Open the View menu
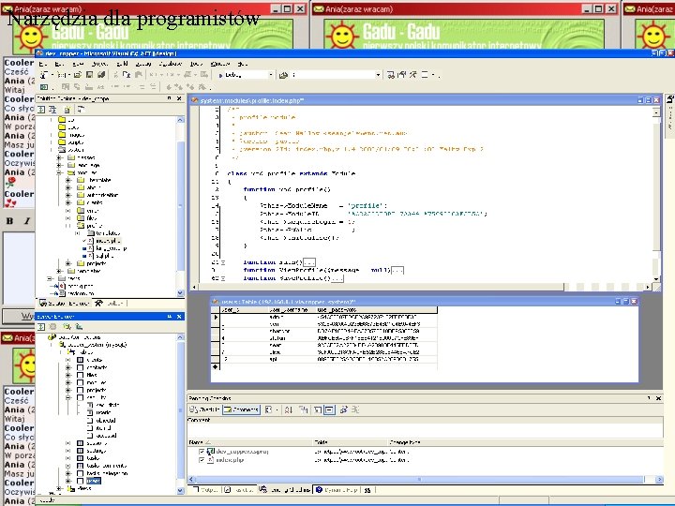 pyautogui.click(x=78, y=64)
